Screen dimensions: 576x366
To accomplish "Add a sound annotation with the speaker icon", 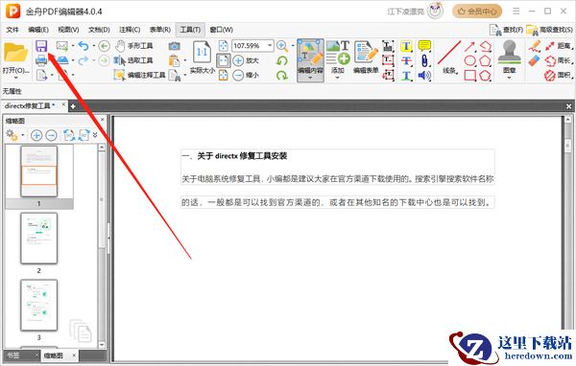I will click(x=424, y=75).
